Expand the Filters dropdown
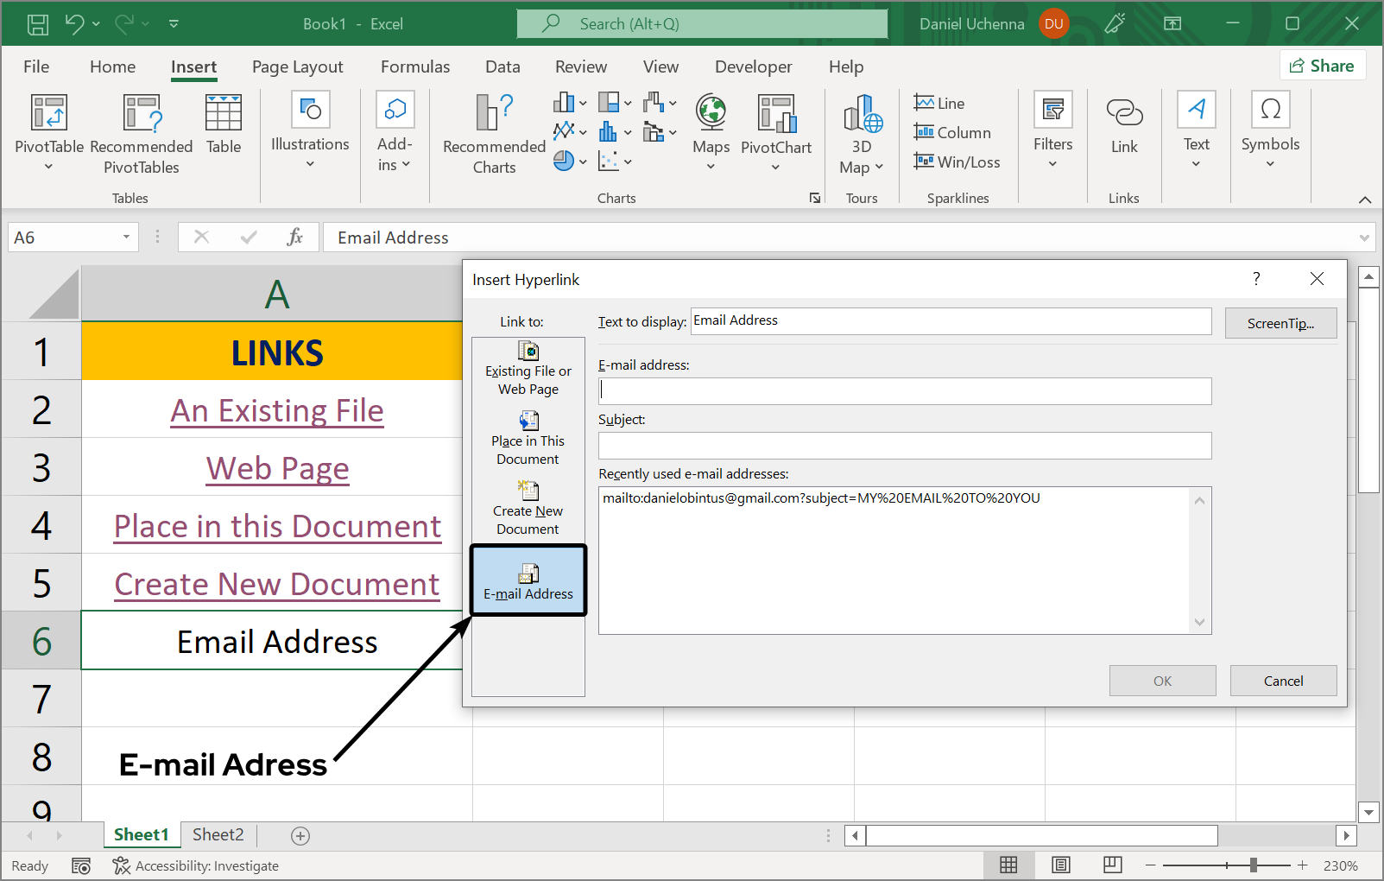Screen dimensions: 1384x881 pos(1052,130)
